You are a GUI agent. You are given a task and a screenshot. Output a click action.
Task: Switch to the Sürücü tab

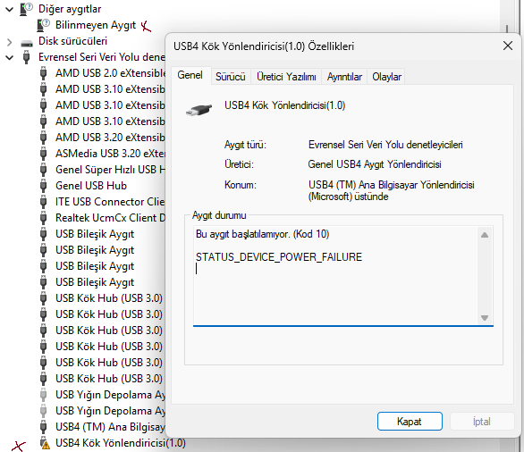230,77
